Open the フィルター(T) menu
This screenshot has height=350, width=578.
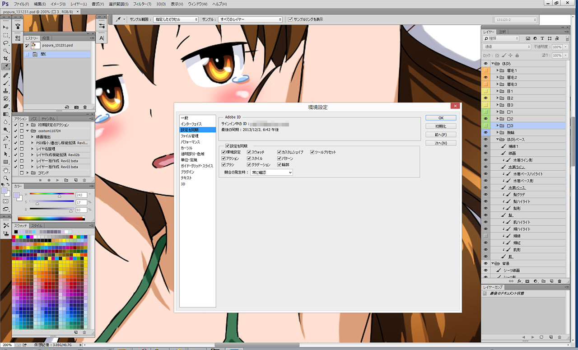point(143,4)
